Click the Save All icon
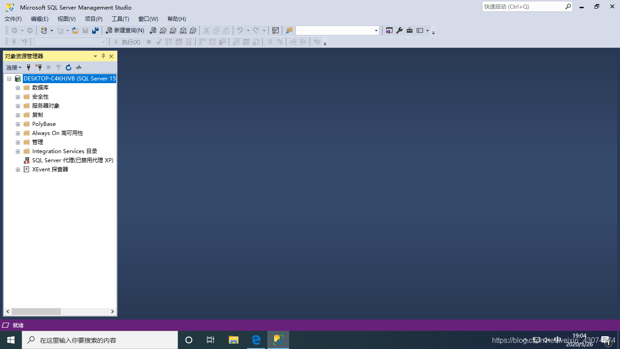 point(95,30)
